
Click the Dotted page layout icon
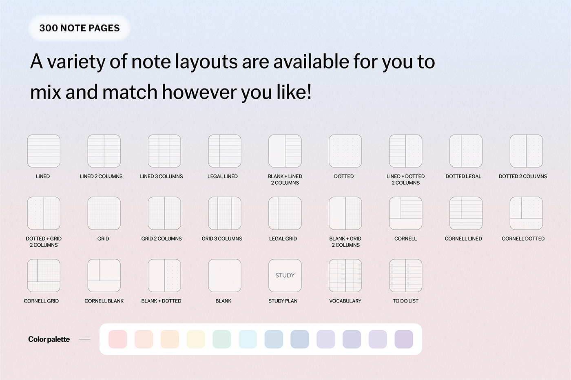coord(345,151)
